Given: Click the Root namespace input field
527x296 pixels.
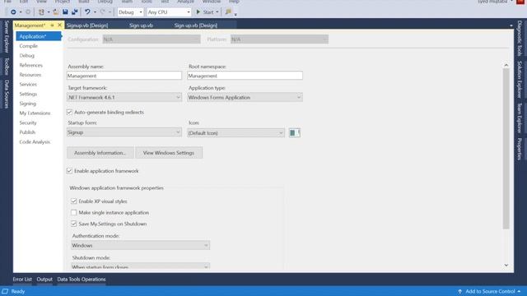Looking at the screenshot, I should coord(245,76).
